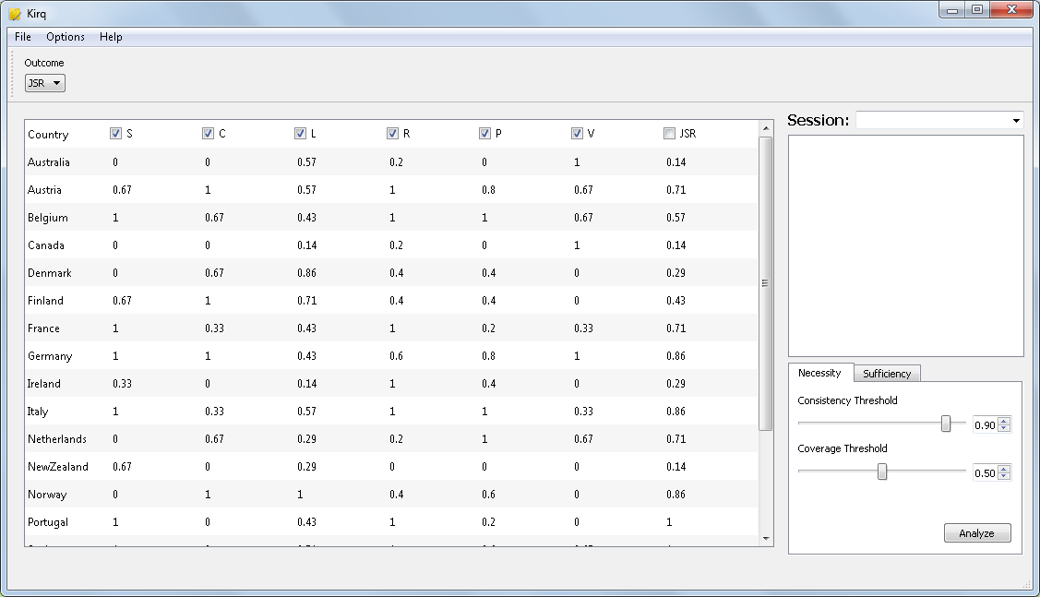Select the Necessity tab
This screenshot has width=1040, height=597.
pos(819,373)
